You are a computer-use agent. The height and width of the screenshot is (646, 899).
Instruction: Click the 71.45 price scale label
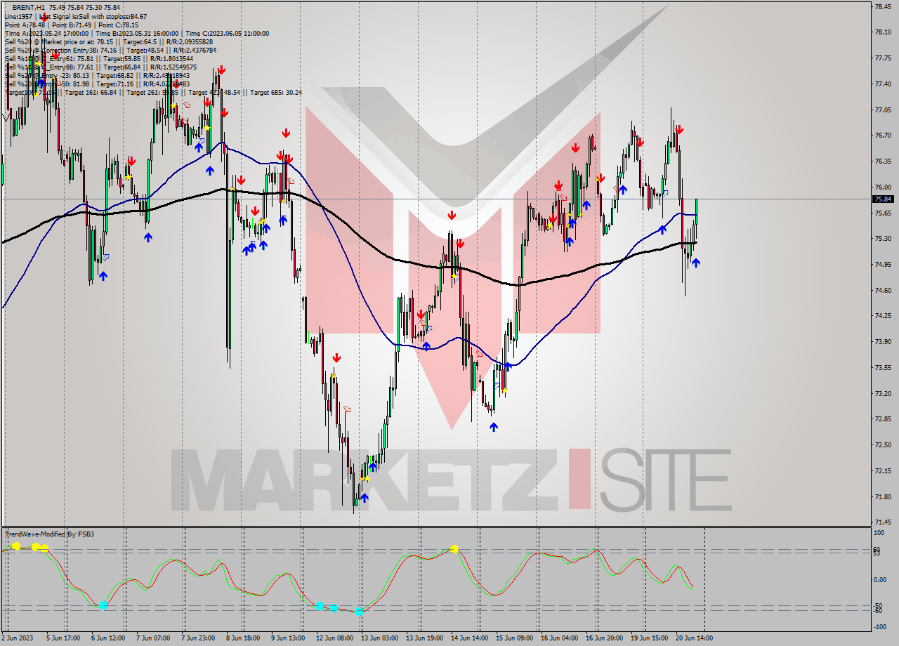click(x=883, y=522)
